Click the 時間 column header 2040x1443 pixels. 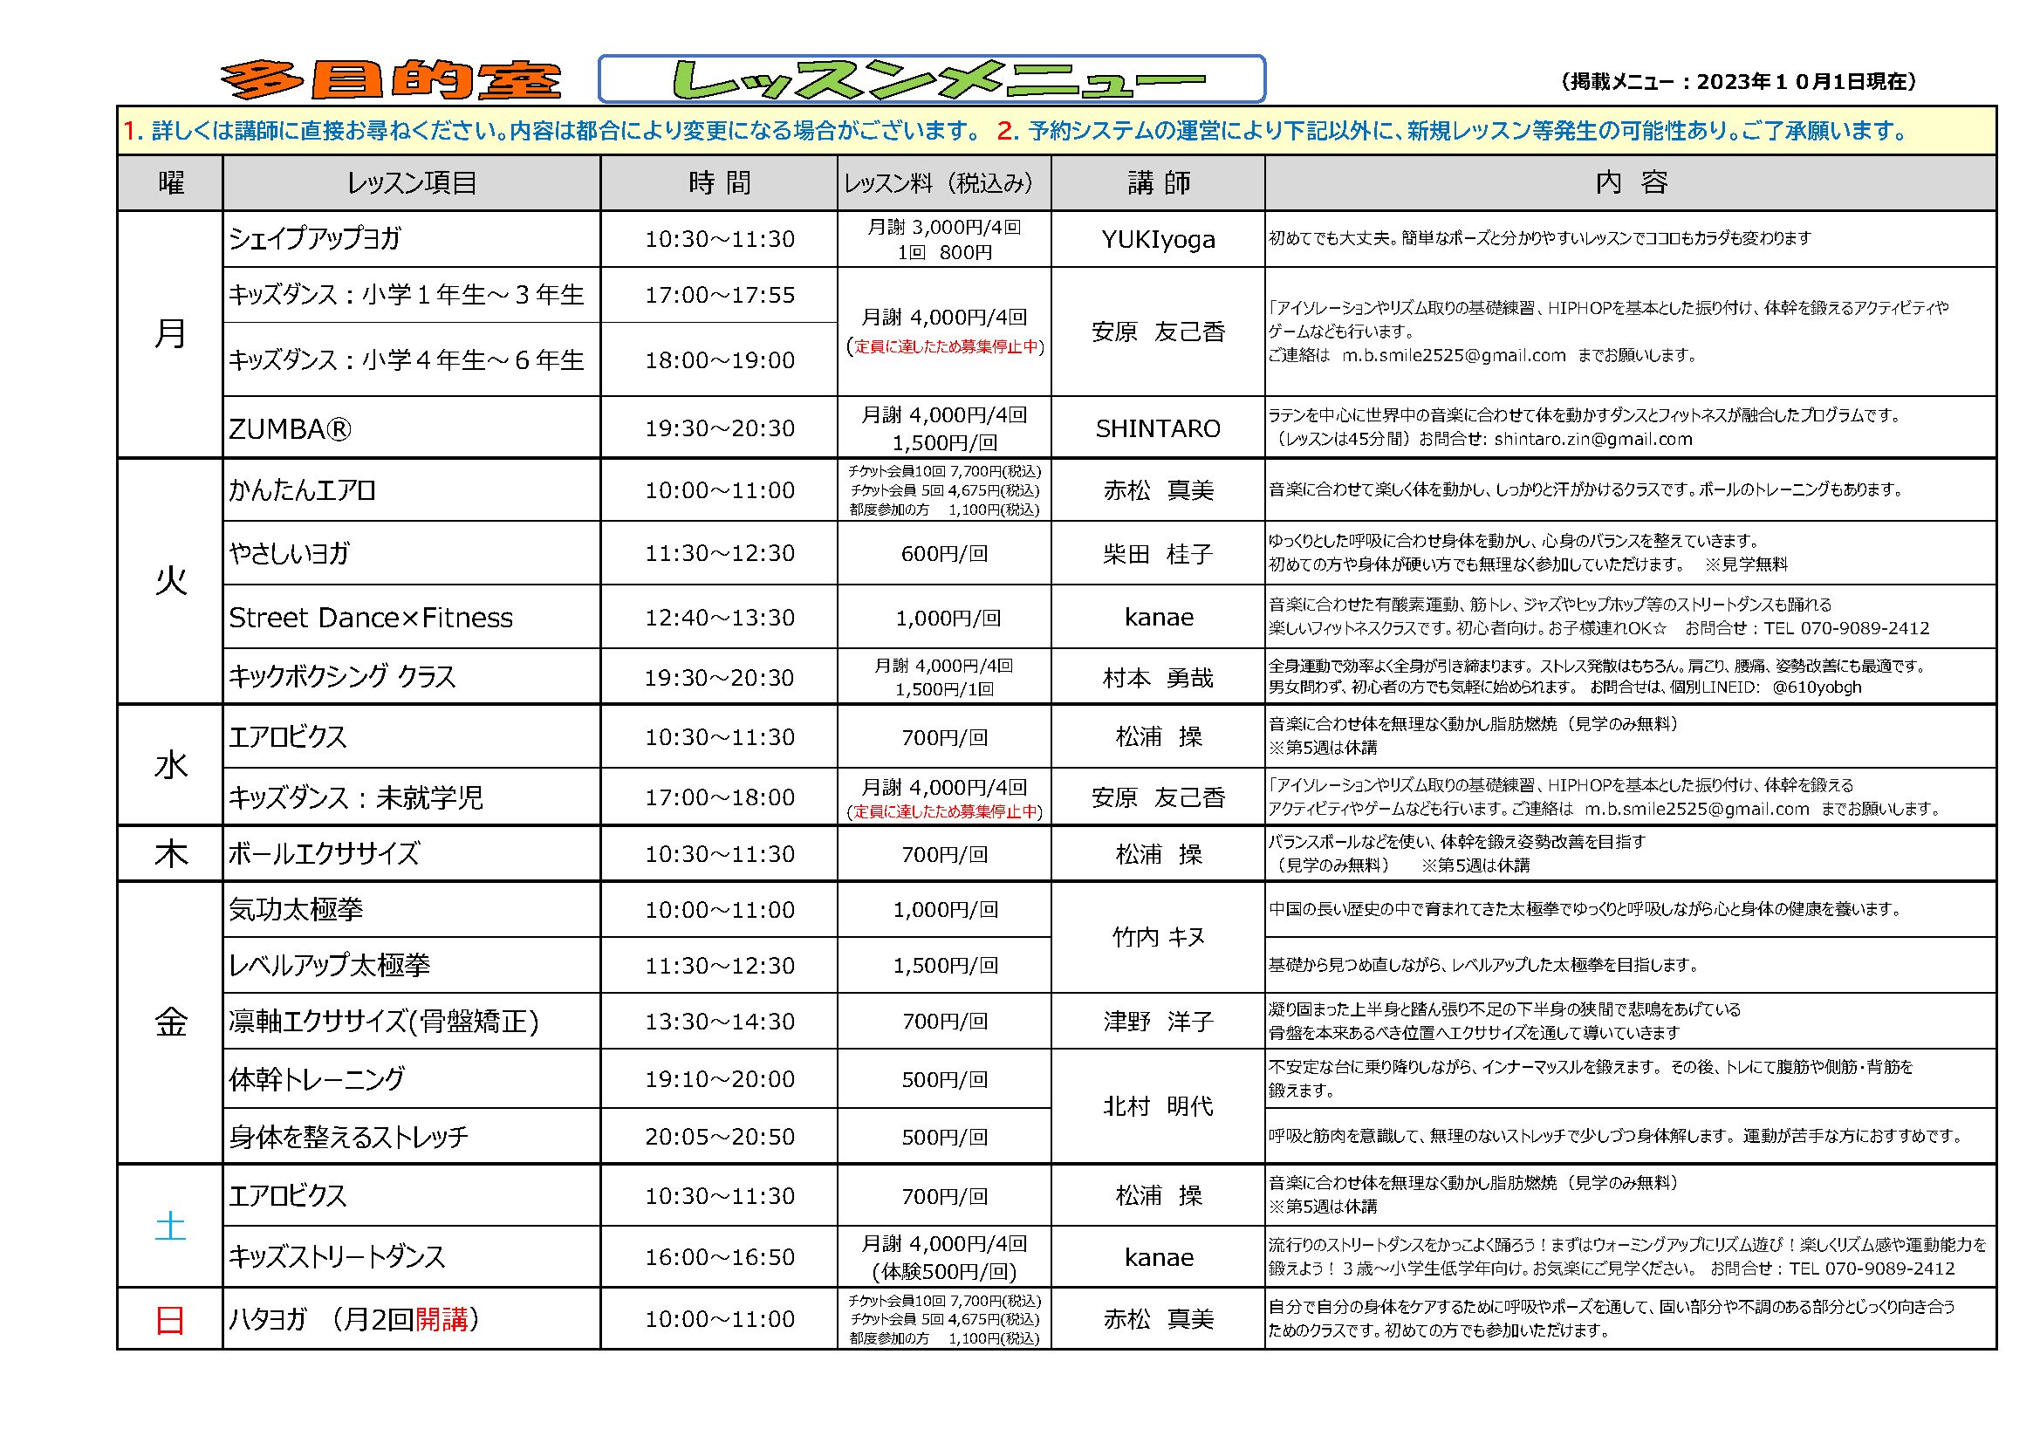point(719,183)
